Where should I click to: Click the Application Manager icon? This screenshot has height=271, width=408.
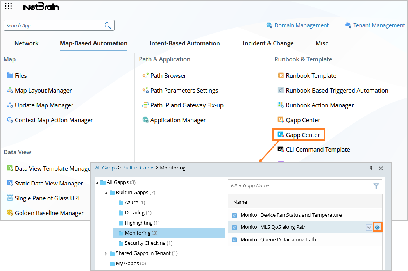tap(145, 120)
